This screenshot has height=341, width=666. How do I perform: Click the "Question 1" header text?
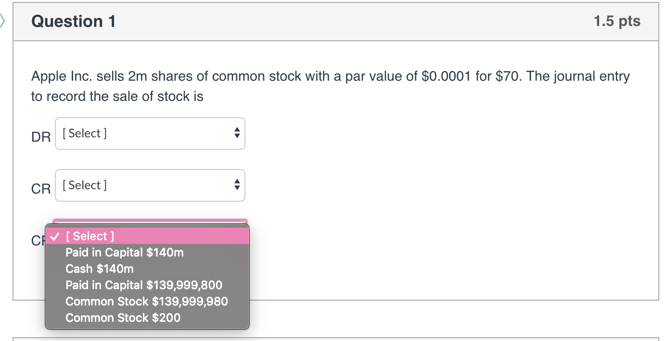point(73,21)
